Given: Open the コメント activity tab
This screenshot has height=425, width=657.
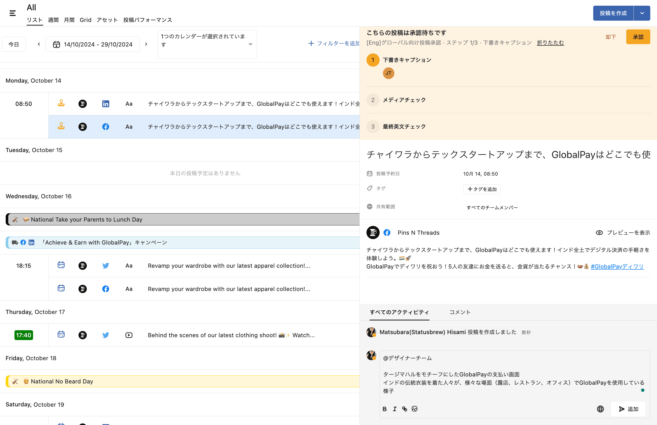Looking at the screenshot, I should pyautogui.click(x=460, y=312).
